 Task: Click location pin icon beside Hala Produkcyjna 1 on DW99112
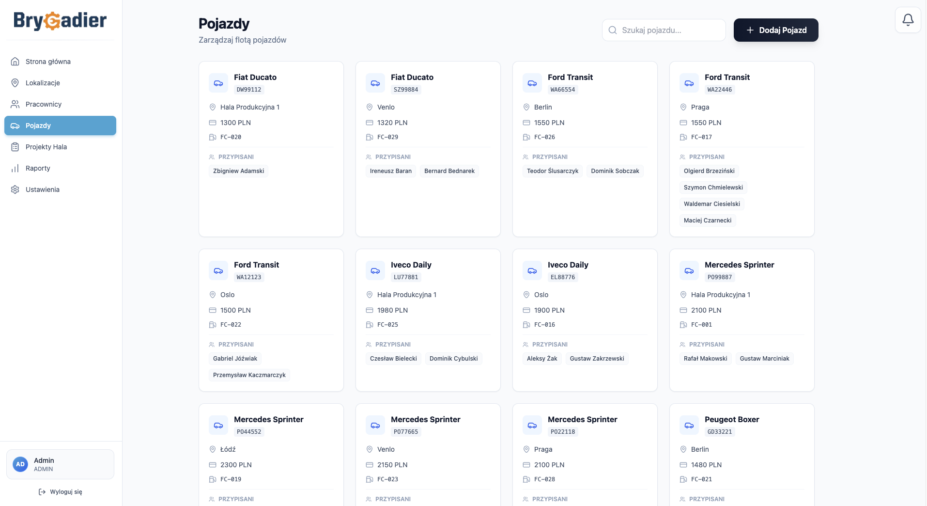(212, 107)
